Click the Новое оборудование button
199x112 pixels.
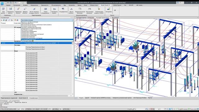tap(45, 10)
